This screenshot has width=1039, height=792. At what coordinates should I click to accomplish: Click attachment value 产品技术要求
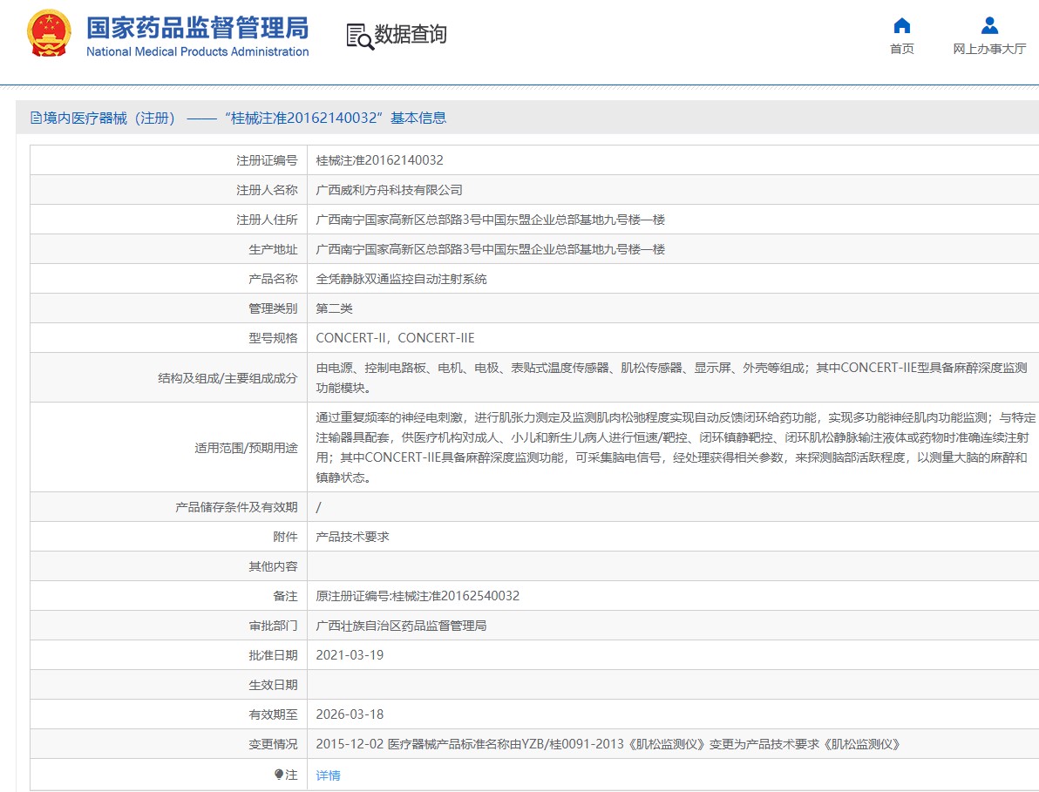coord(352,537)
